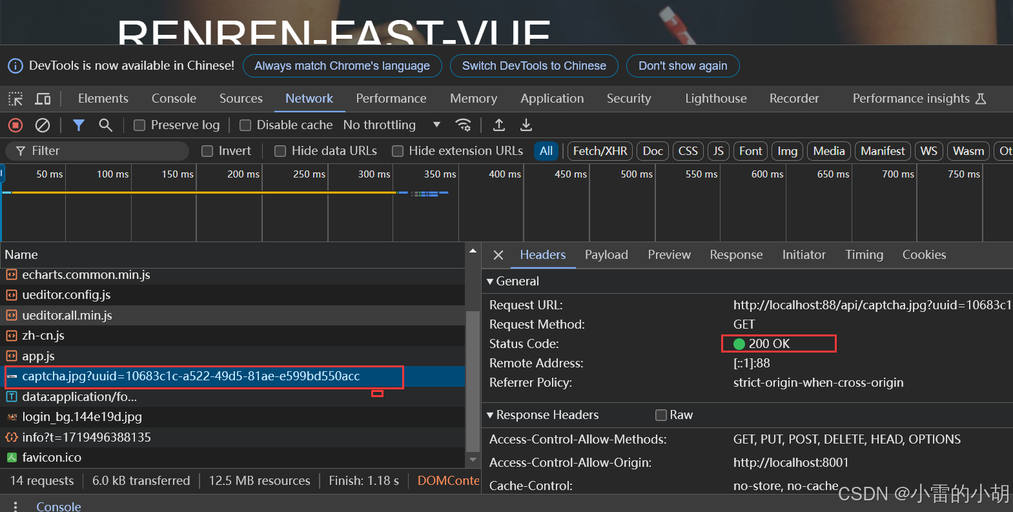This screenshot has height=512, width=1013.
Task: Open the Preview tab
Action: tap(670, 255)
